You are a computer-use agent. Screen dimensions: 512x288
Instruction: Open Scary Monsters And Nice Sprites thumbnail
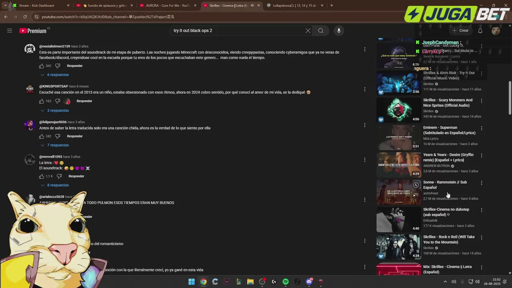[398, 110]
